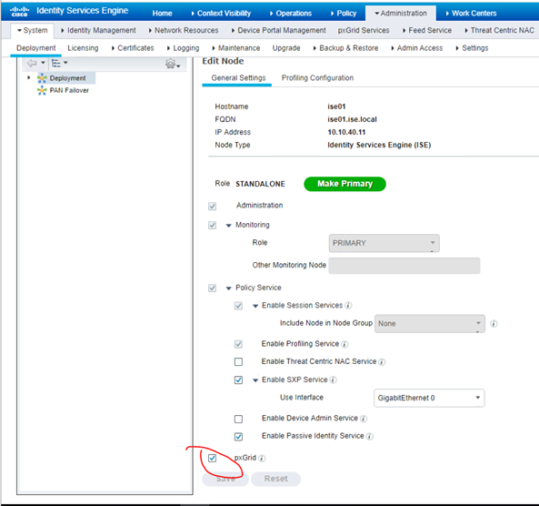Open the Settings tab
Image resolution: width=539 pixels, height=506 pixels.
tap(472, 48)
